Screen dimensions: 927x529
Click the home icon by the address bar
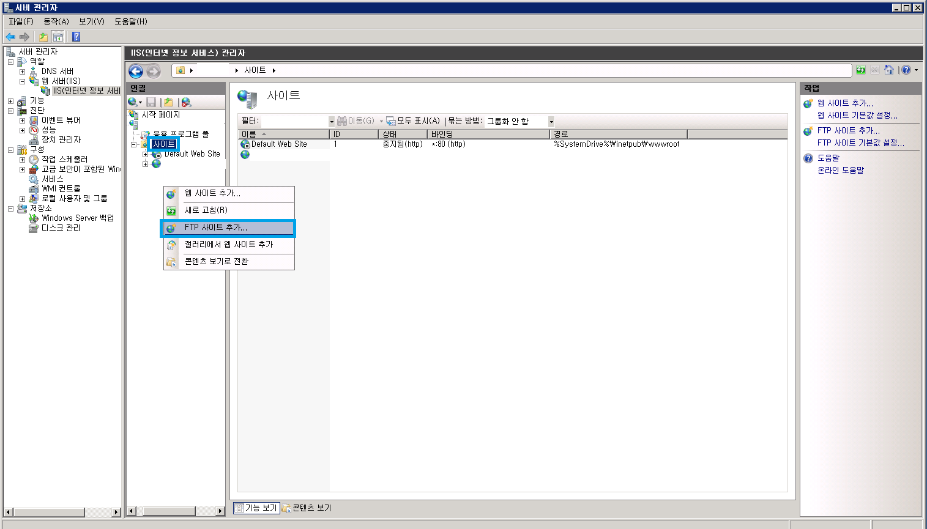pos(889,70)
